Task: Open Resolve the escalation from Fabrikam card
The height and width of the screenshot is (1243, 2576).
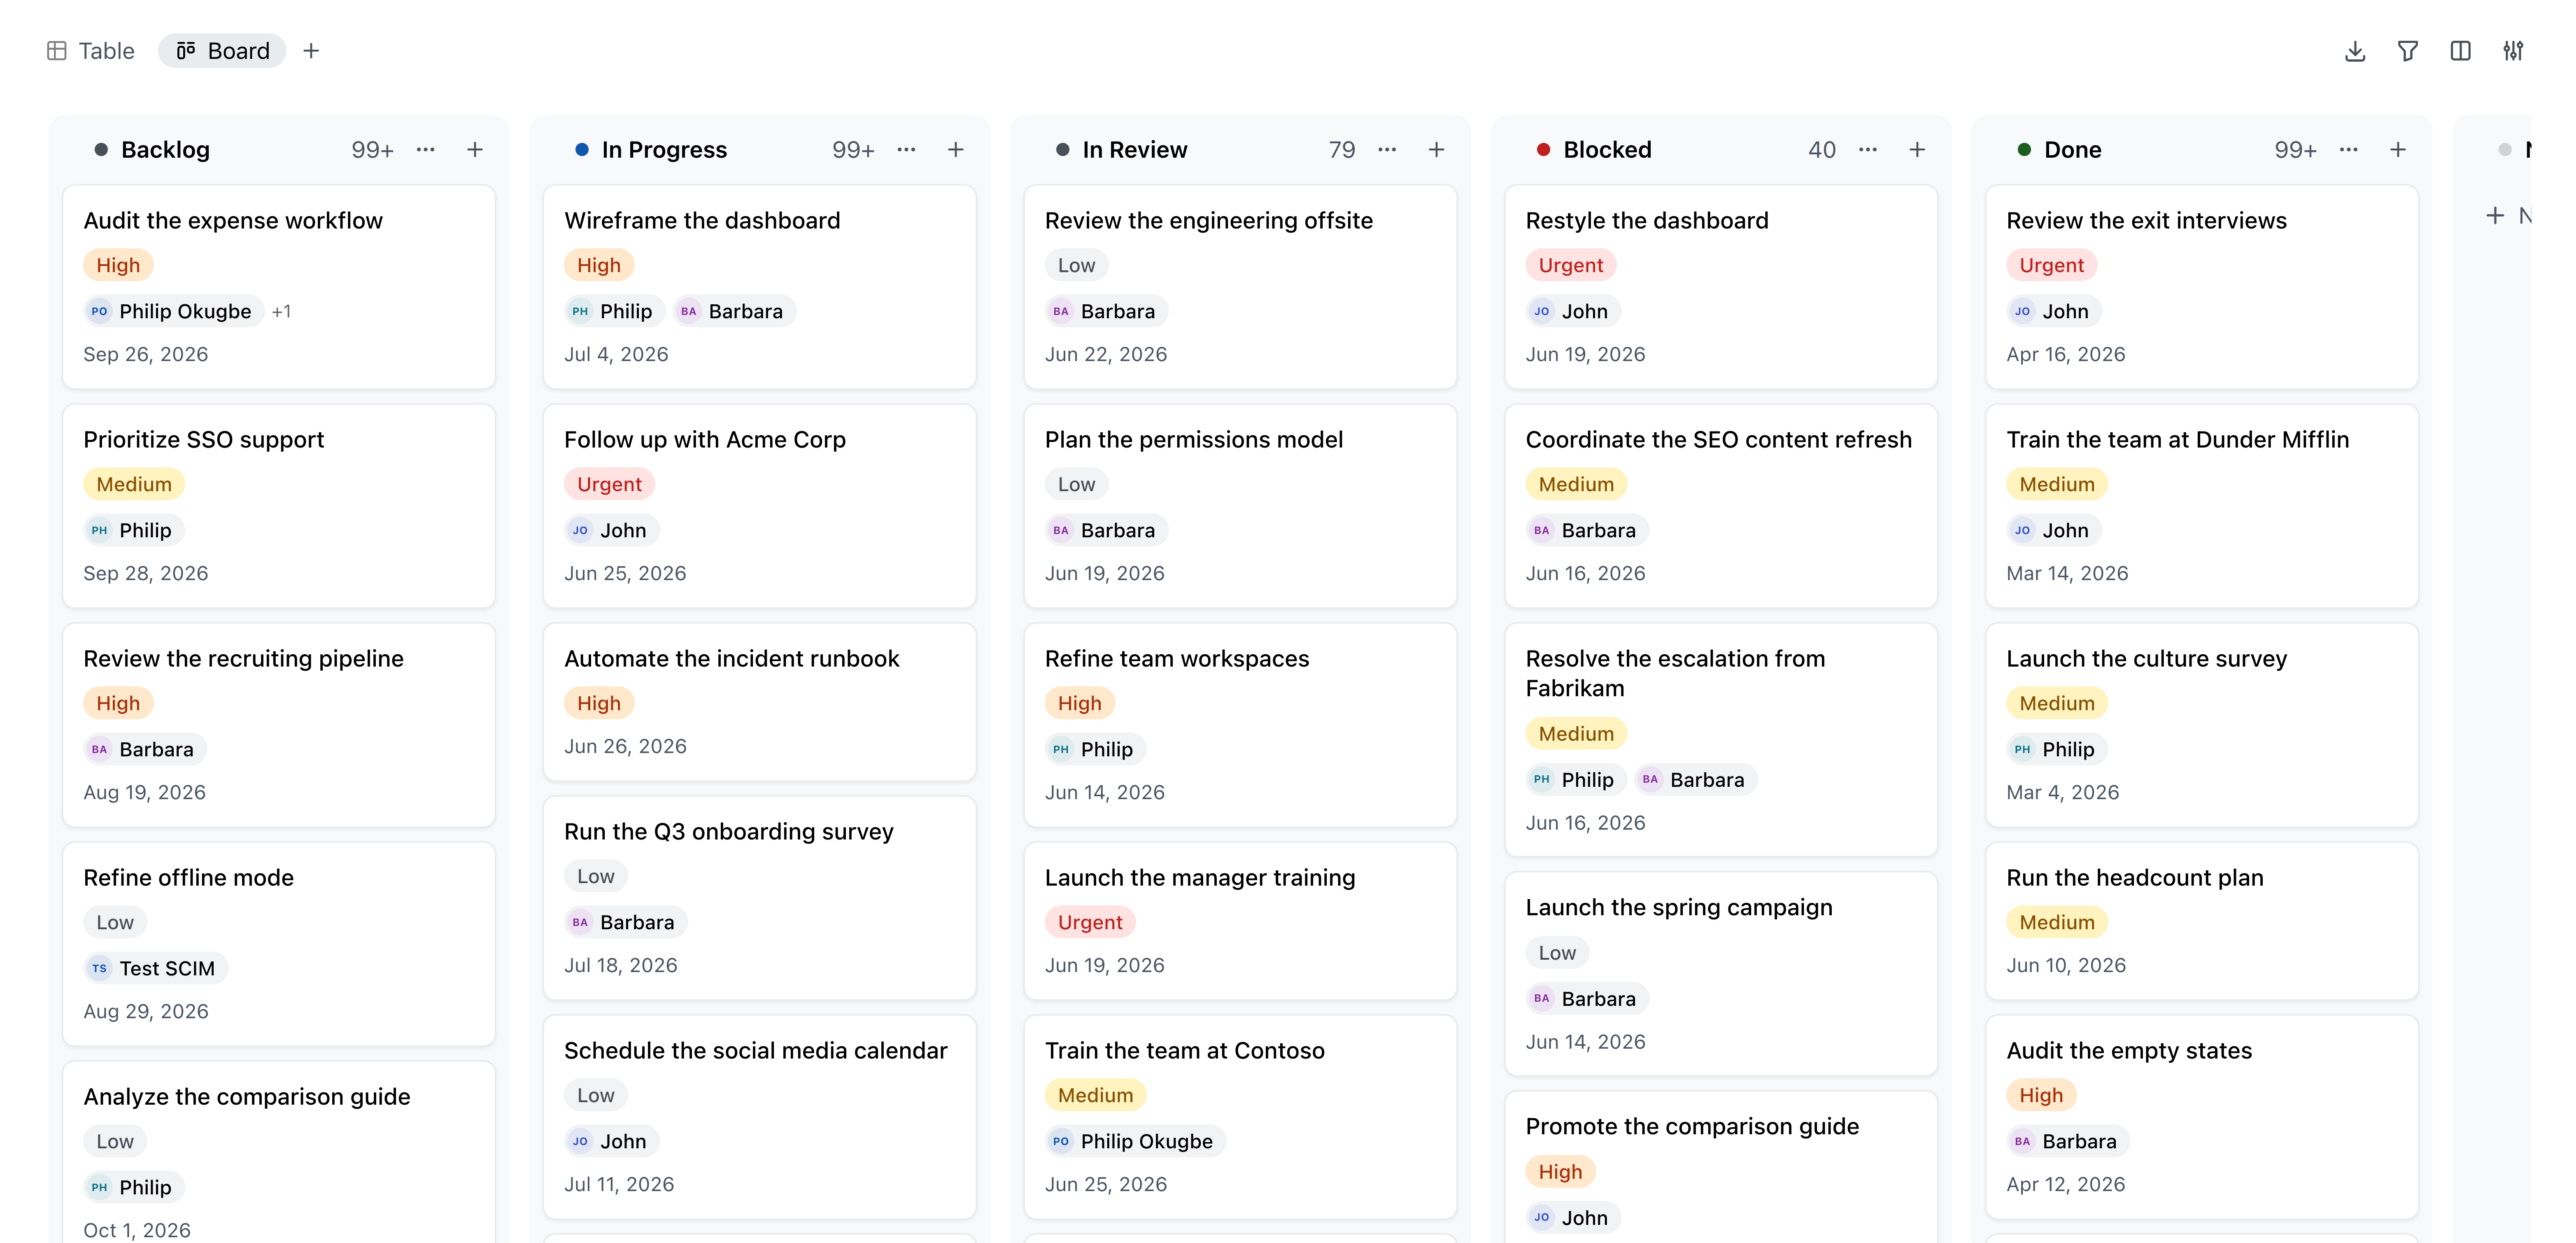Action: [x=1721, y=740]
